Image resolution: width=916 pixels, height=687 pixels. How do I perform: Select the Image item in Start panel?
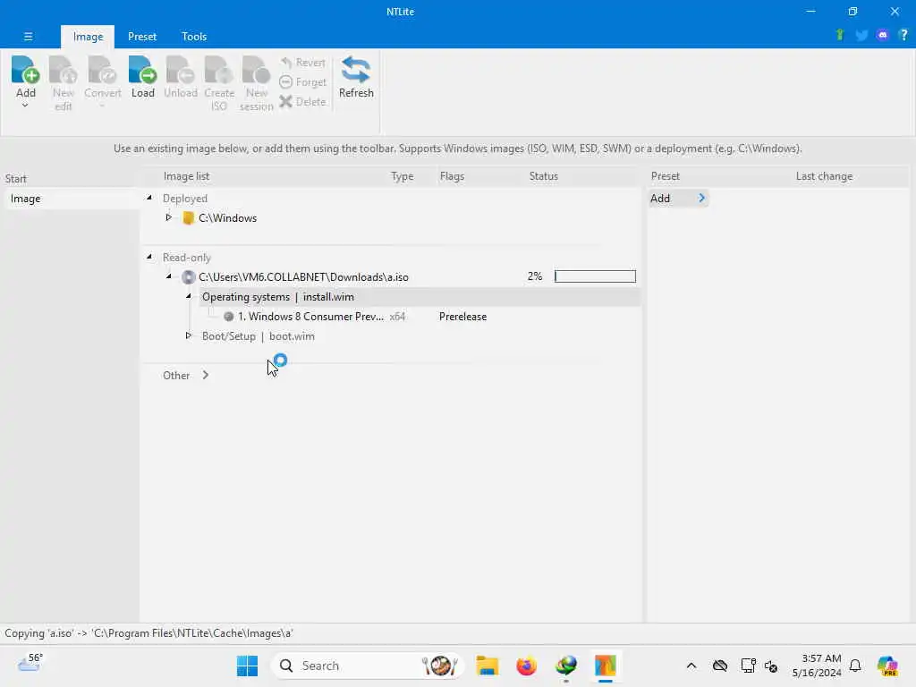70,199
